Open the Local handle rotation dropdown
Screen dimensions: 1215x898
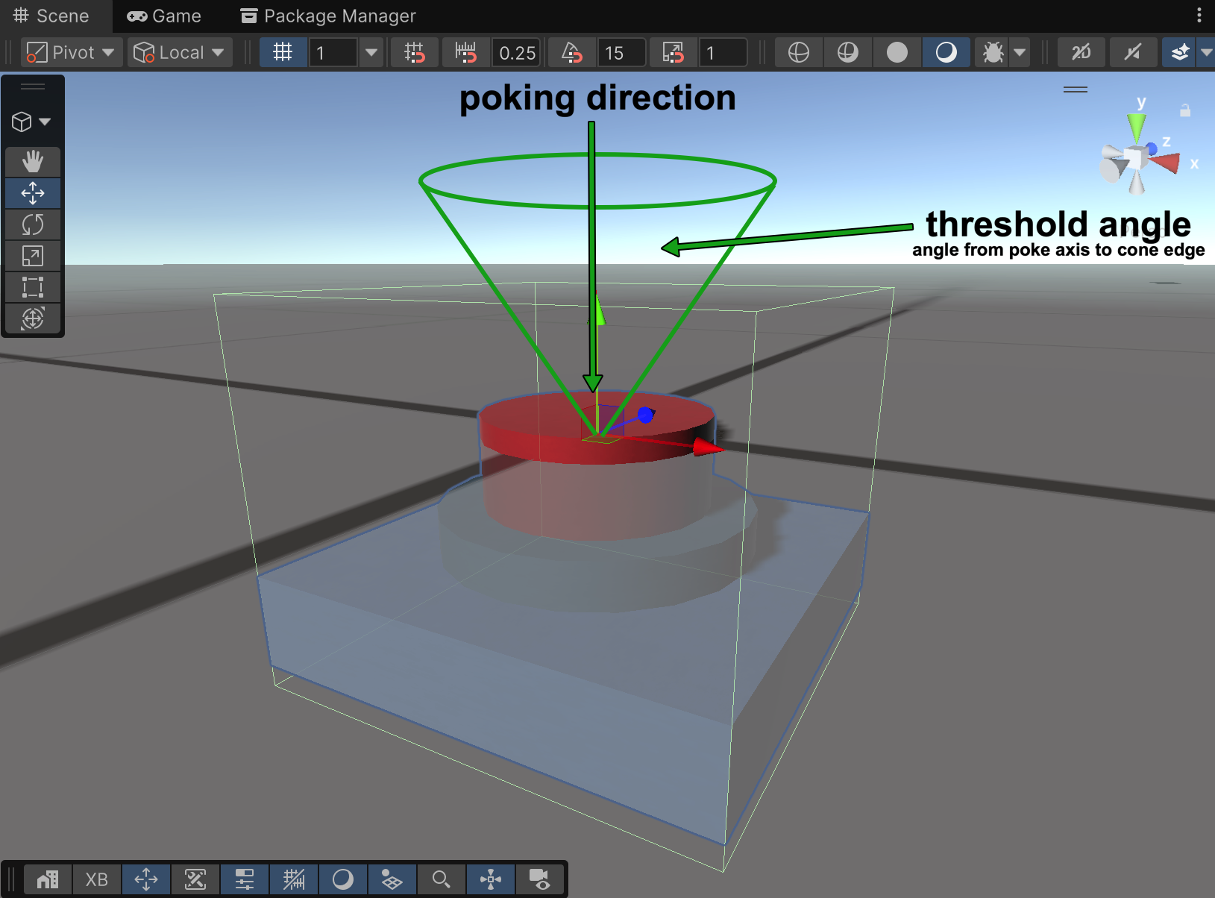tap(179, 52)
